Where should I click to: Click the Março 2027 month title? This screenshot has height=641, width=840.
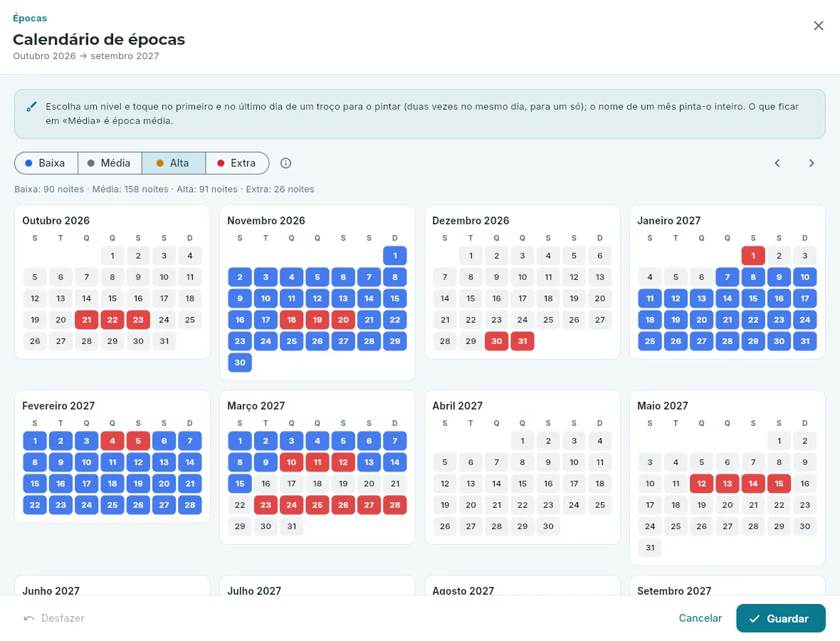(x=256, y=406)
